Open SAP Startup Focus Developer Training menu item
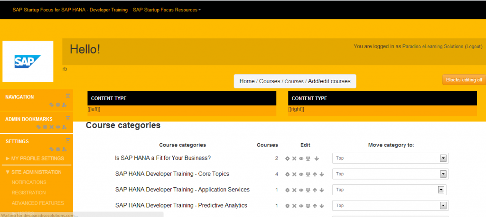The width and height of the screenshot is (486, 217). coord(70,10)
